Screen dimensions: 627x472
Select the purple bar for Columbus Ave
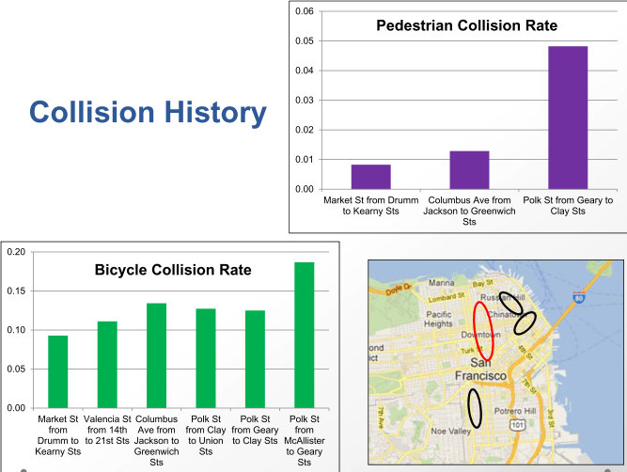pyautogui.click(x=469, y=170)
